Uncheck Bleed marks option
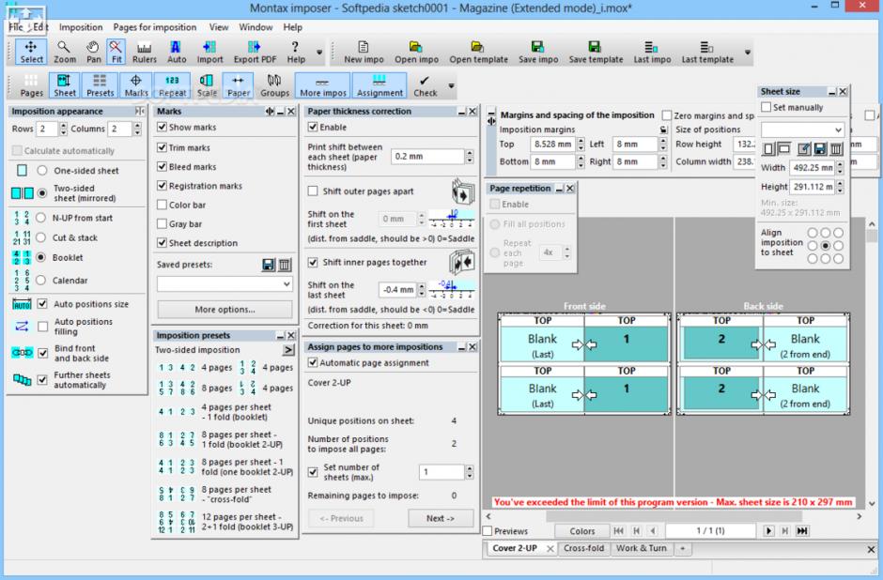The height and width of the screenshot is (580, 883). pyautogui.click(x=163, y=167)
